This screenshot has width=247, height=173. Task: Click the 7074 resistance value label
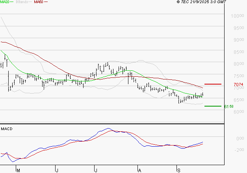[238, 85]
